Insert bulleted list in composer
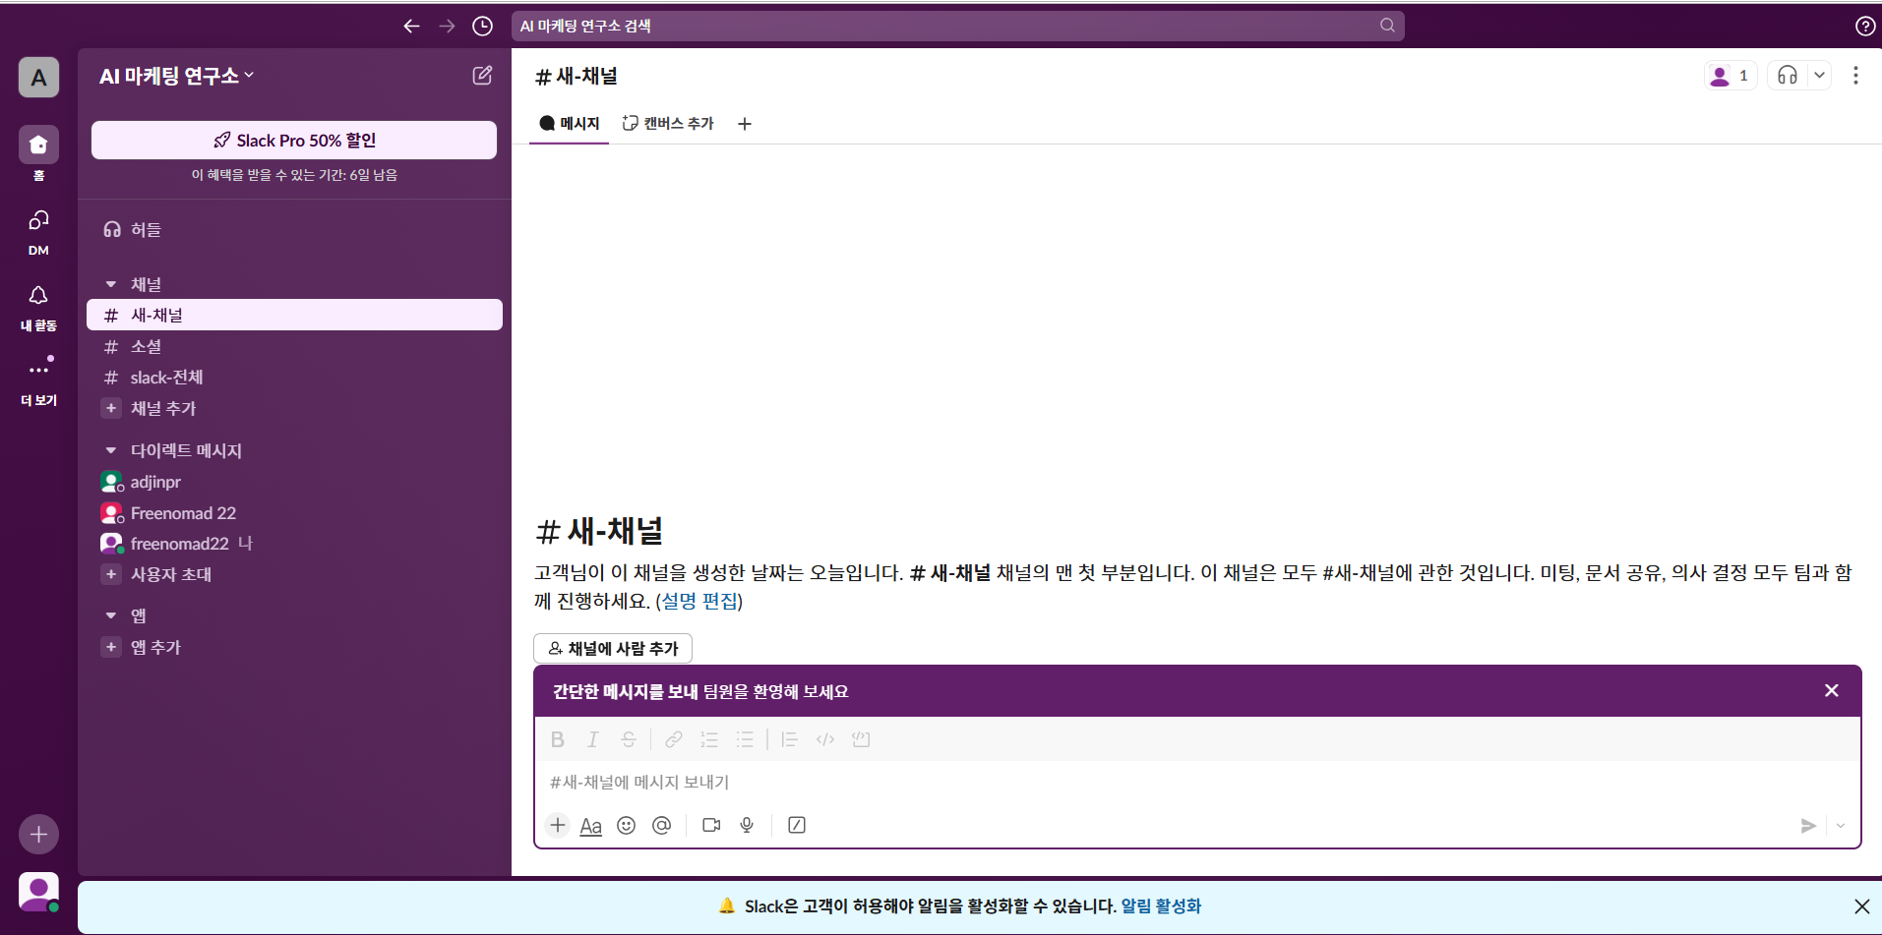The width and height of the screenshot is (1882, 935). (x=745, y=739)
